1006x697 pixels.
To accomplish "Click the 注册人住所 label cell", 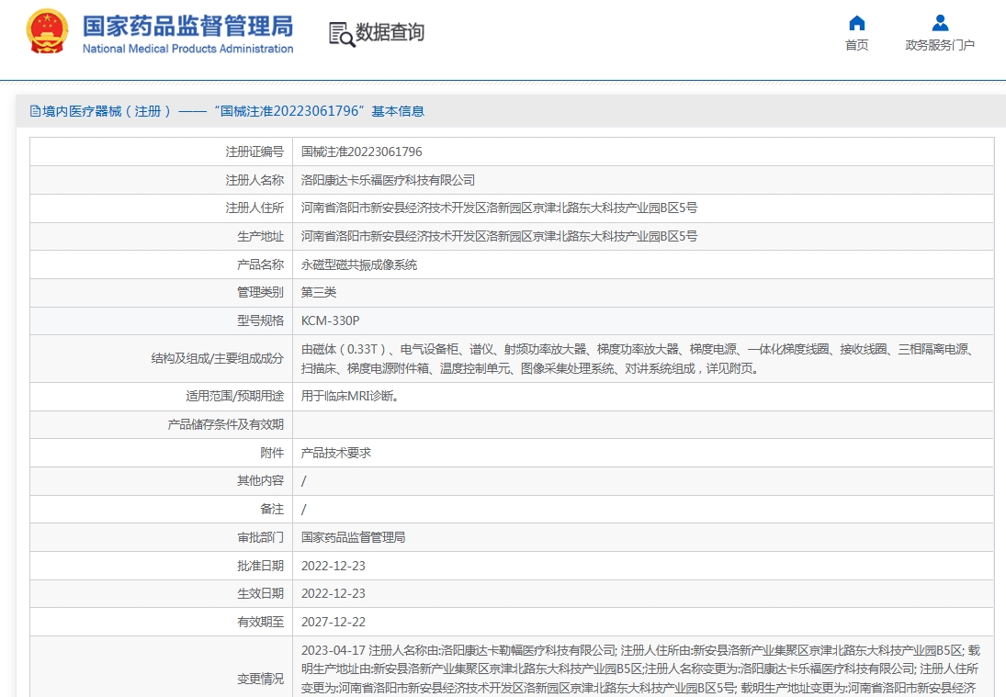I will click(x=161, y=208).
